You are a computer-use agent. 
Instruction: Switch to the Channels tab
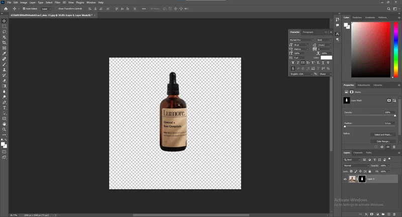(358, 153)
